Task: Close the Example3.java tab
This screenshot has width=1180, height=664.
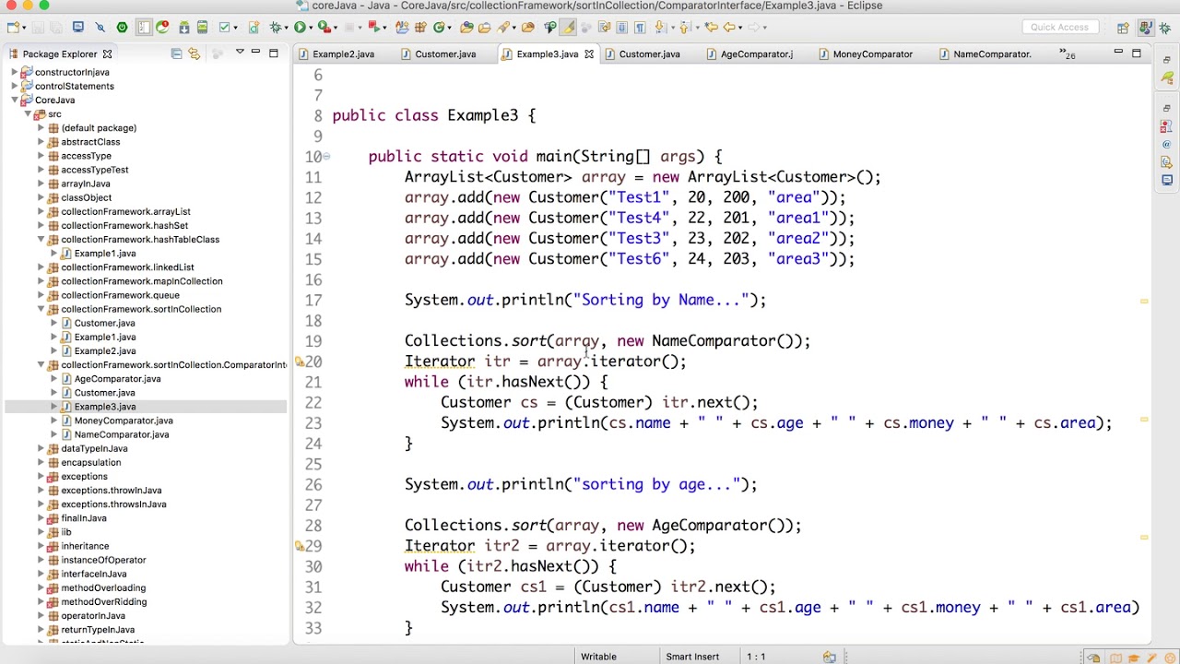Action: click(x=589, y=54)
